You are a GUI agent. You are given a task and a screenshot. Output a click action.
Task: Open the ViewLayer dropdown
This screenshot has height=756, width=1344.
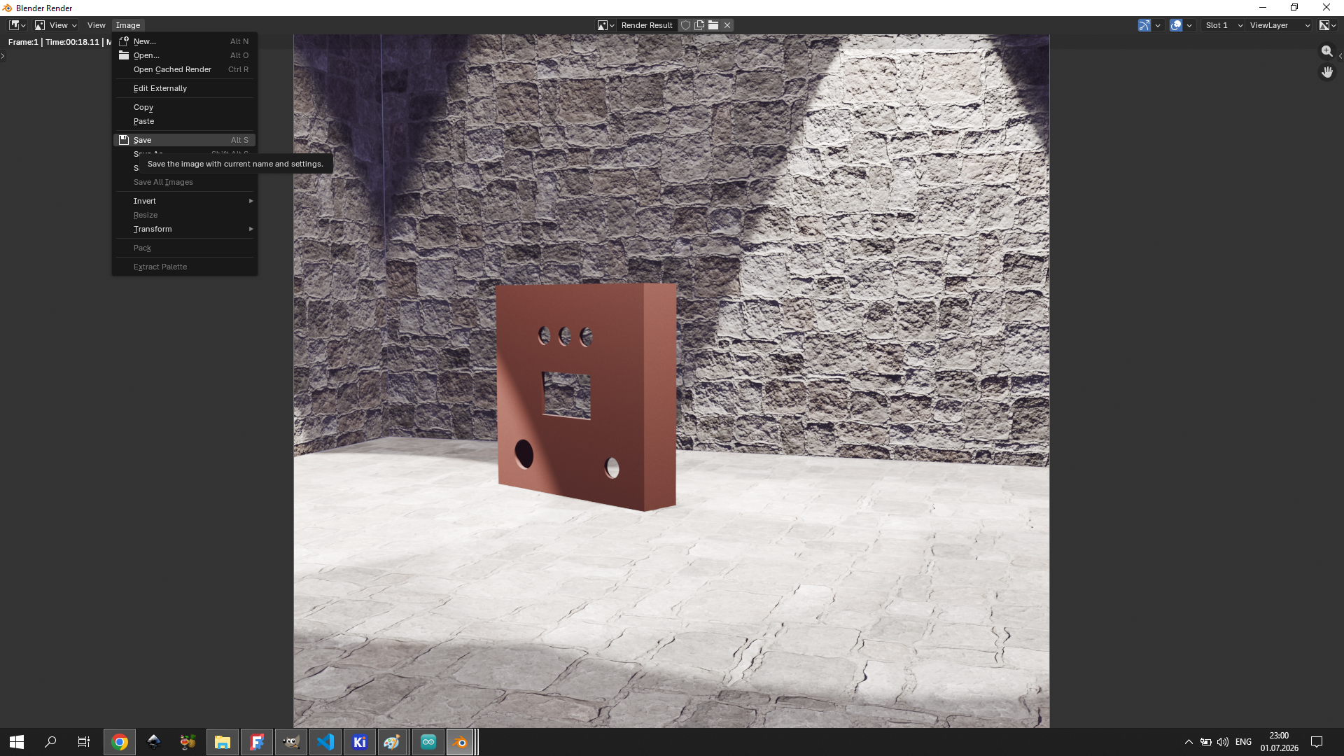[x=1280, y=25]
